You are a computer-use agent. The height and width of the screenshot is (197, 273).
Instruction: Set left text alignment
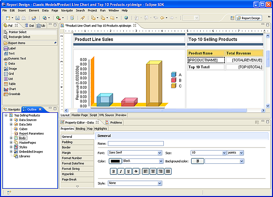tap(146, 172)
